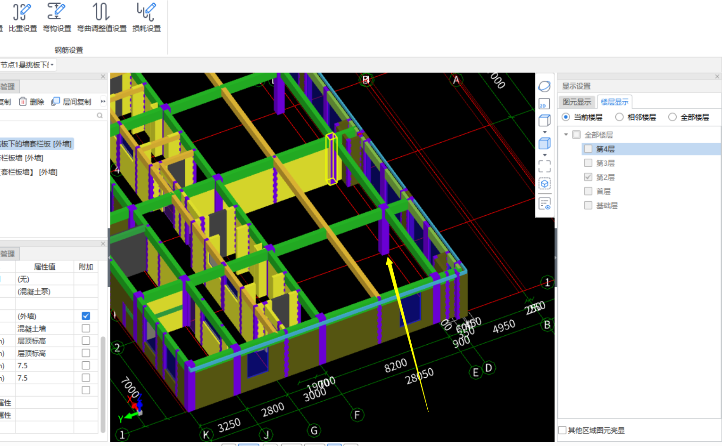
Task: Expand the wireframe cube view dropdown arrow
Action: click(x=545, y=132)
